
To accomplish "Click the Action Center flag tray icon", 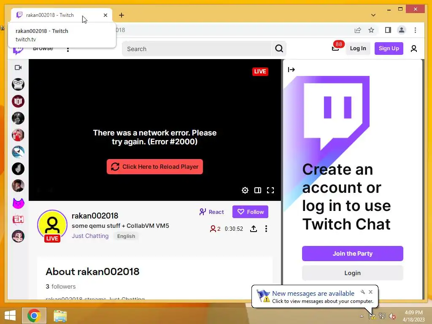I will click(x=372, y=316).
